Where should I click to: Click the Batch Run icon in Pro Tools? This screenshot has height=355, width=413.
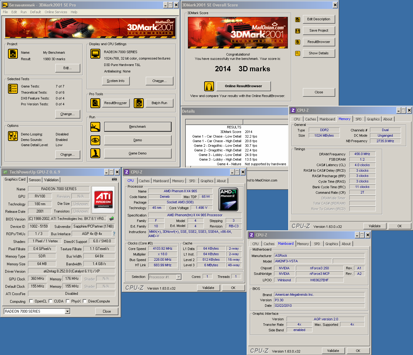139,103
